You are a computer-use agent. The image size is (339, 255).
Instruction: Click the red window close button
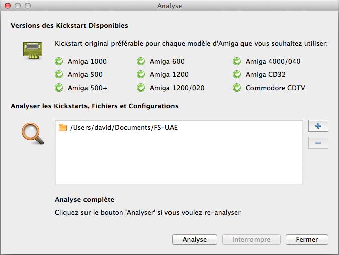8,6
